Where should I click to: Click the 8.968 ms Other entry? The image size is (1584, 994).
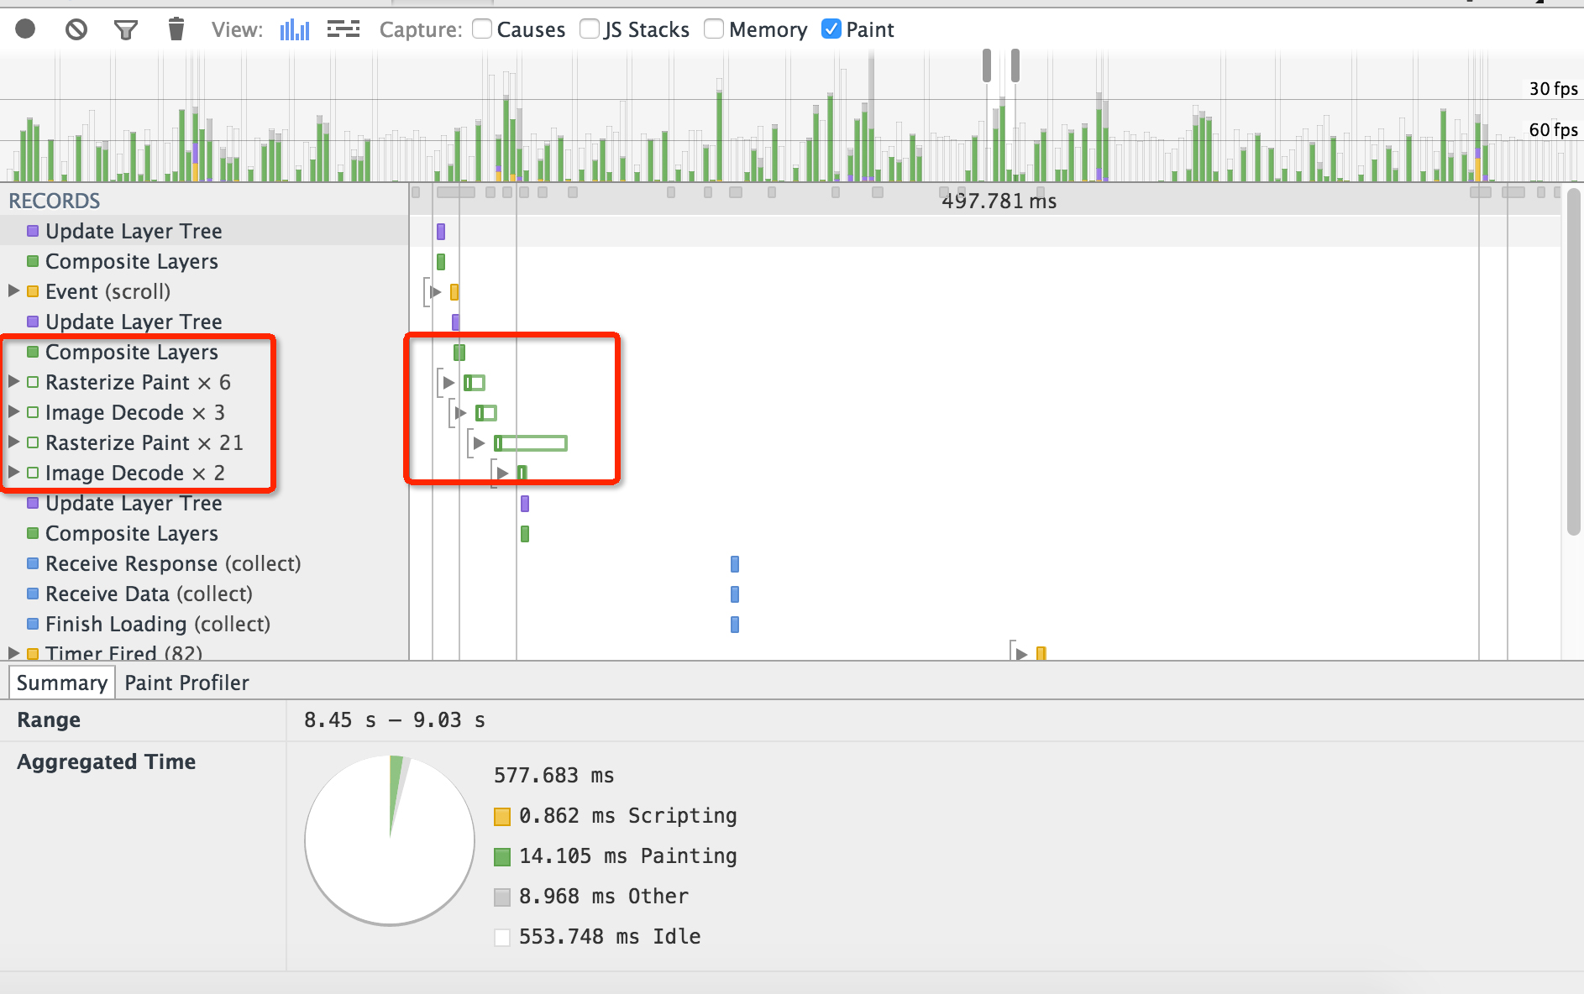604,896
